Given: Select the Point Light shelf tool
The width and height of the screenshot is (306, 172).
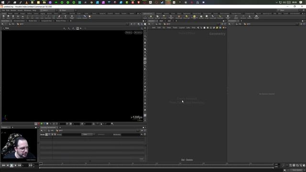Looking at the screenshot, I should click(151, 17).
